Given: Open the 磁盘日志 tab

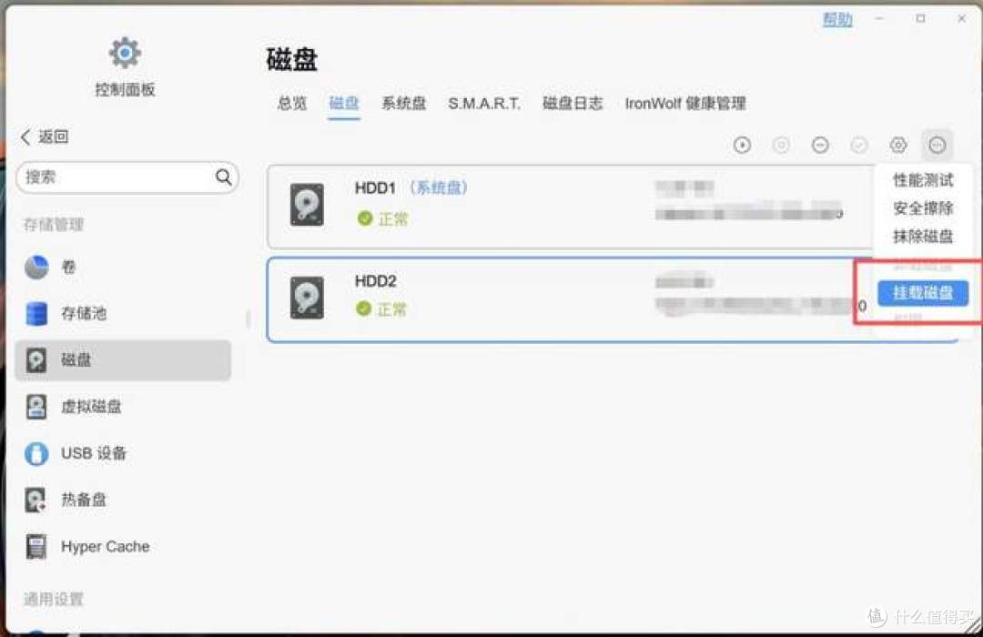Looking at the screenshot, I should click(573, 104).
